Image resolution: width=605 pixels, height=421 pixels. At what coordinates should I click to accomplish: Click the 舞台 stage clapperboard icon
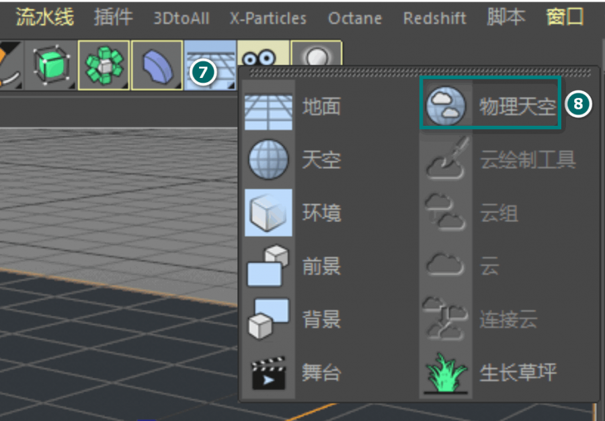pos(268,373)
